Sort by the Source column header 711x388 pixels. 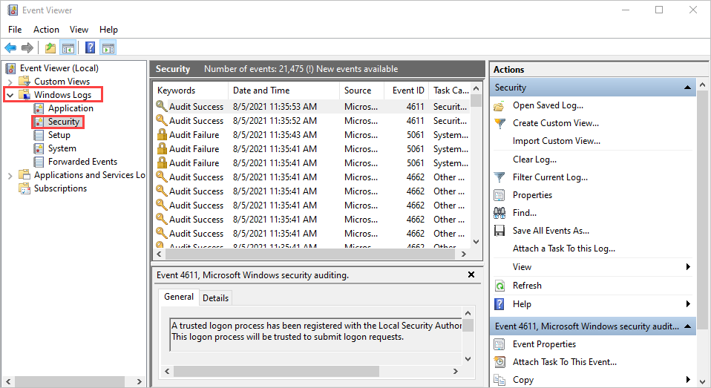[x=362, y=91]
